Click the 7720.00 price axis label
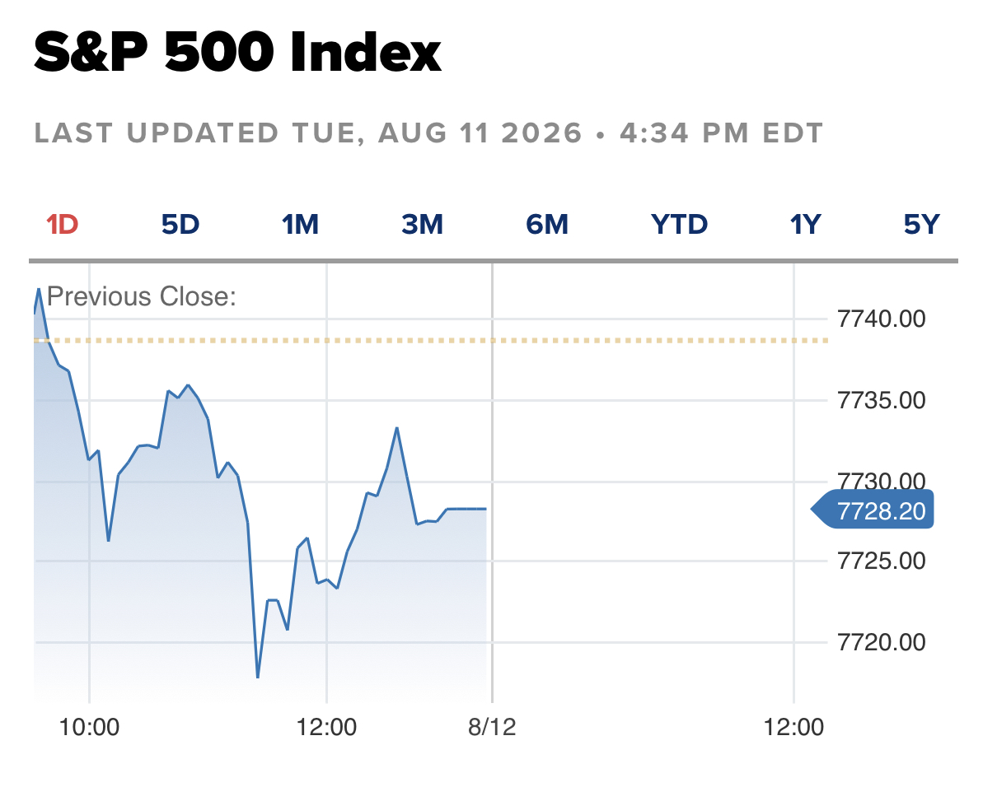Screen dimensions: 997x787 881,642
